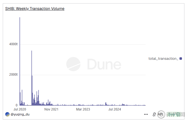Screen dimensions: 188x122
Task: Click the API plug icon
Action: (x=154, y=114)
